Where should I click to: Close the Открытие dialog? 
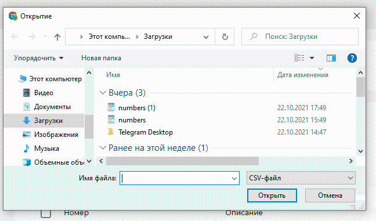tap(357, 16)
